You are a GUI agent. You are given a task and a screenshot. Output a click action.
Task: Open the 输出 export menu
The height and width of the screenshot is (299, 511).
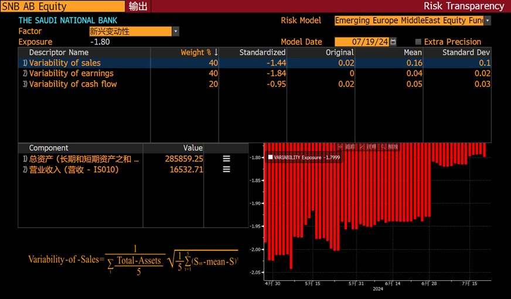[x=138, y=6]
